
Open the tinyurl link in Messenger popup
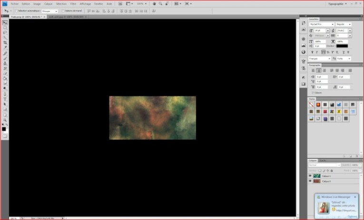pos(346,210)
